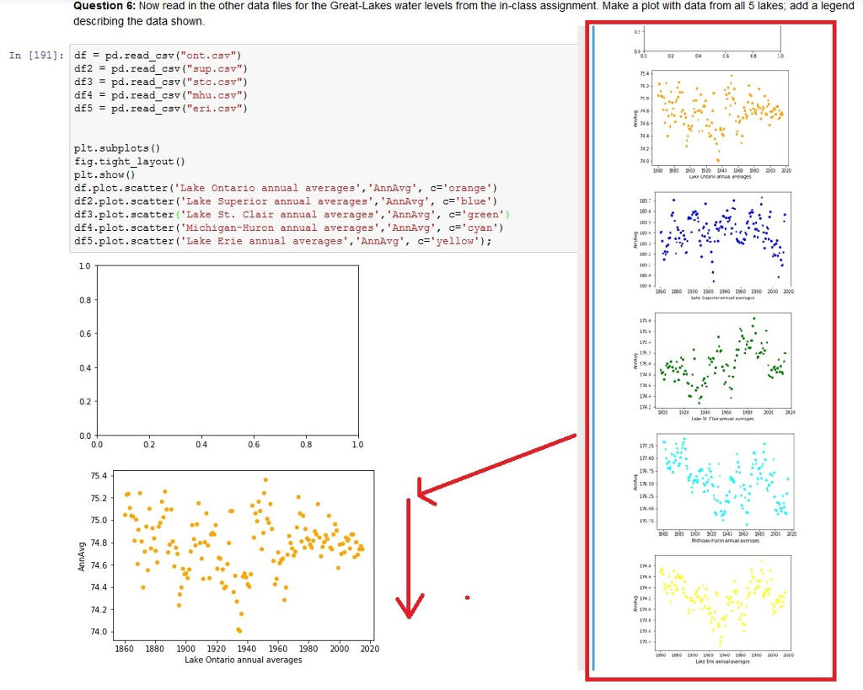Image resolution: width=863 pixels, height=690 pixels.
Task: Click the small empty axes above orange thumbnail
Action: [713, 40]
